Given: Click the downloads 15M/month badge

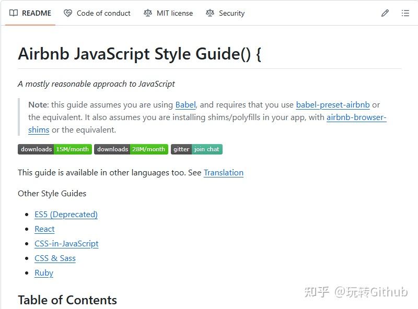Looking at the screenshot, I should pyautogui.click(x=55, y=149).
